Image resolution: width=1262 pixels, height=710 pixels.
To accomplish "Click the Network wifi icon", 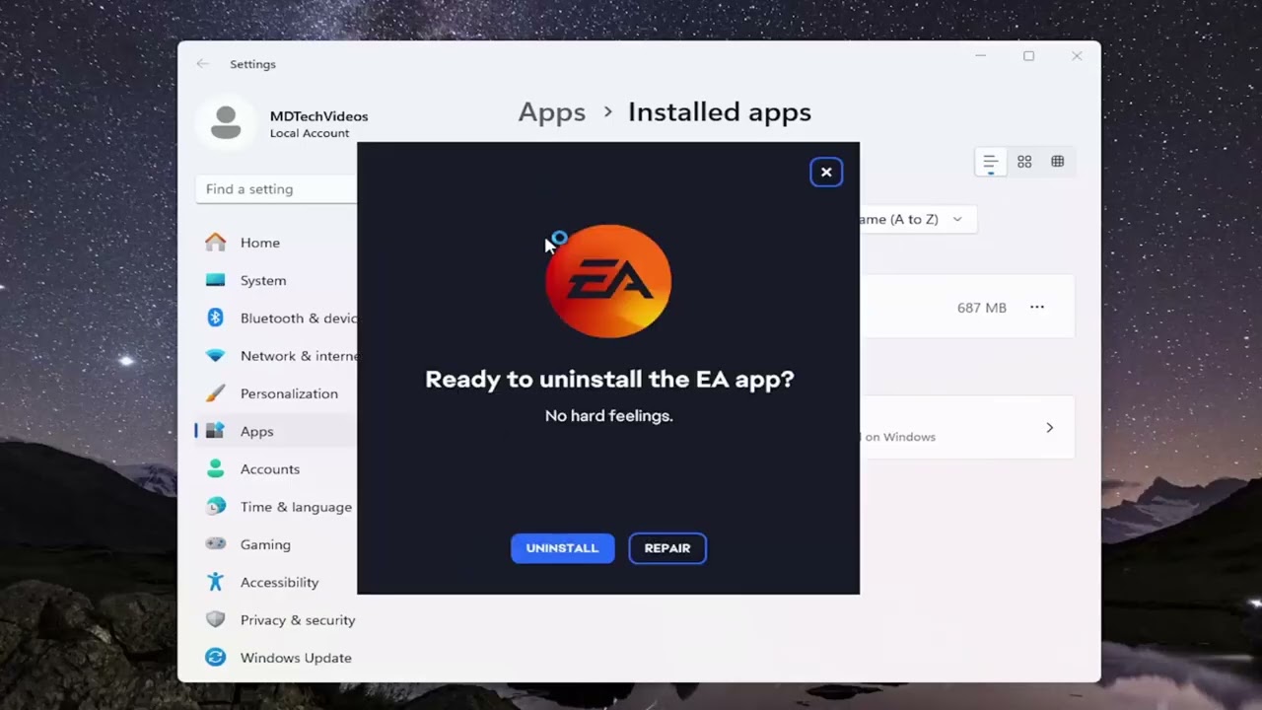I will 215,356.
